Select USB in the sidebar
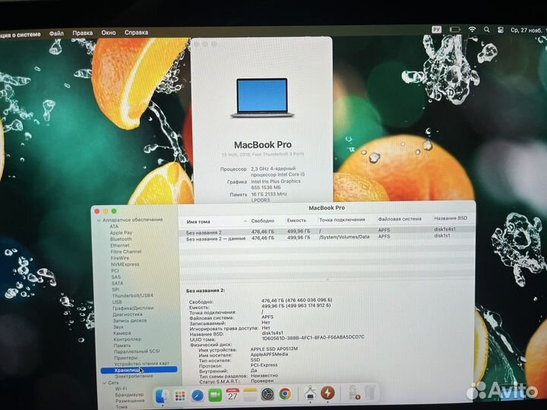Image resolution: width=547 pixels, height=410 pixels. click(117, 302)
